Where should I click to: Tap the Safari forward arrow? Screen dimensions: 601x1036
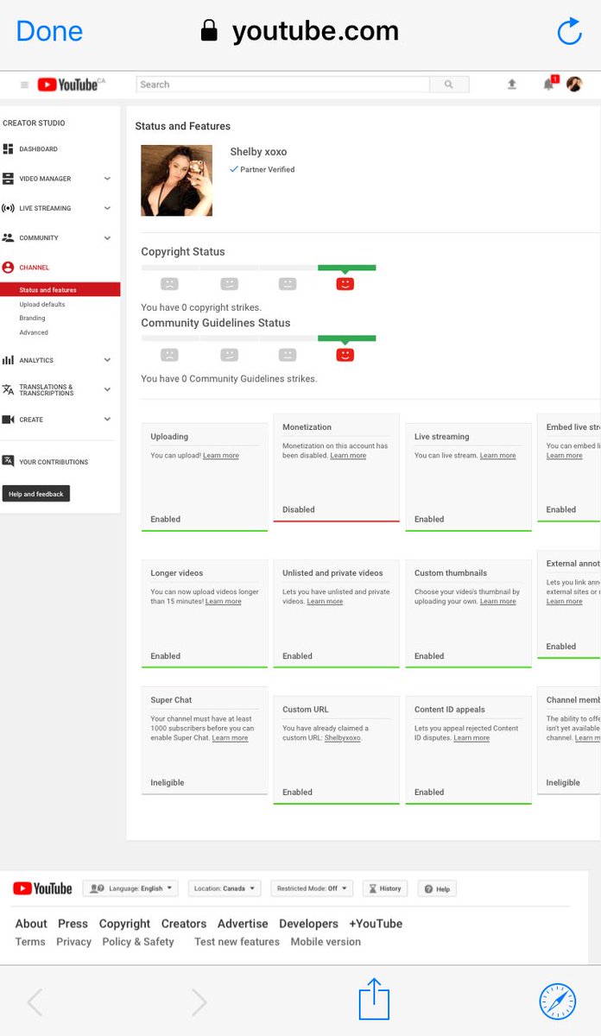pos(199,1002)
